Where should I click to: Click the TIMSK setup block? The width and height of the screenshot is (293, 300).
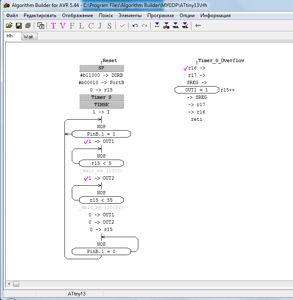coord(101,105)
